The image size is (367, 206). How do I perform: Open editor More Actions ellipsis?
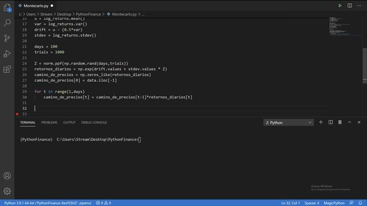[x=359, y=6]
